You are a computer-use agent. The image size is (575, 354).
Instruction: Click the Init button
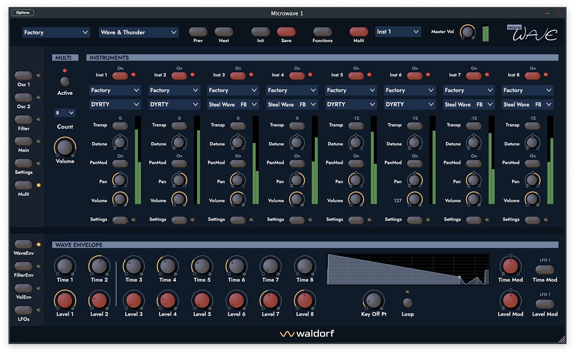point(261,32)
